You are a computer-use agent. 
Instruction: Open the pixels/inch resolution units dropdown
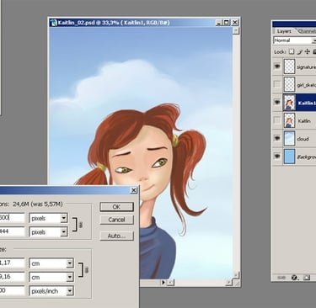[70, 291]
